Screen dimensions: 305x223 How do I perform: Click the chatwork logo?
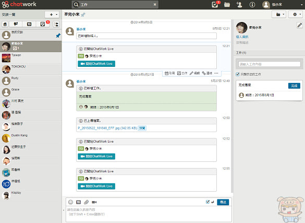click(19, 4)
